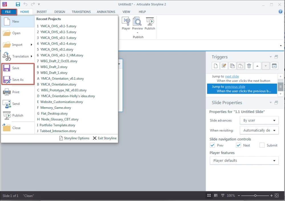Click the FILE tab
This screenshot has width=285, height=201.
(8, 12)
